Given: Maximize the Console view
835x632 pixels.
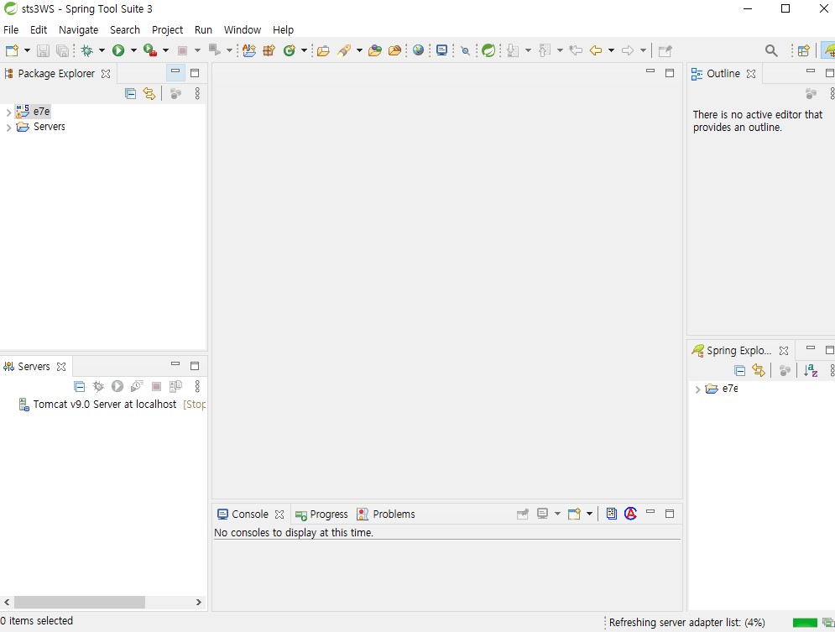Looking at the screenshot, I should 670,514.
